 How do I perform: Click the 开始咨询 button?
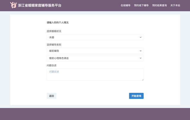[136, 96]
